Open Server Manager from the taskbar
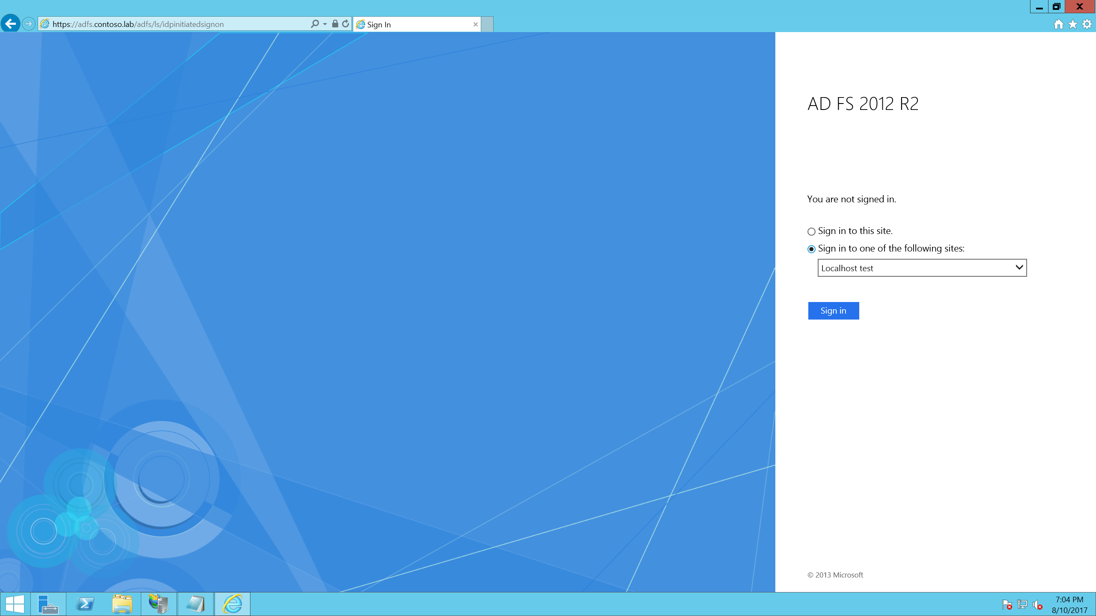The height and width of the screenshot is (616, 1096). coord(48,604)
